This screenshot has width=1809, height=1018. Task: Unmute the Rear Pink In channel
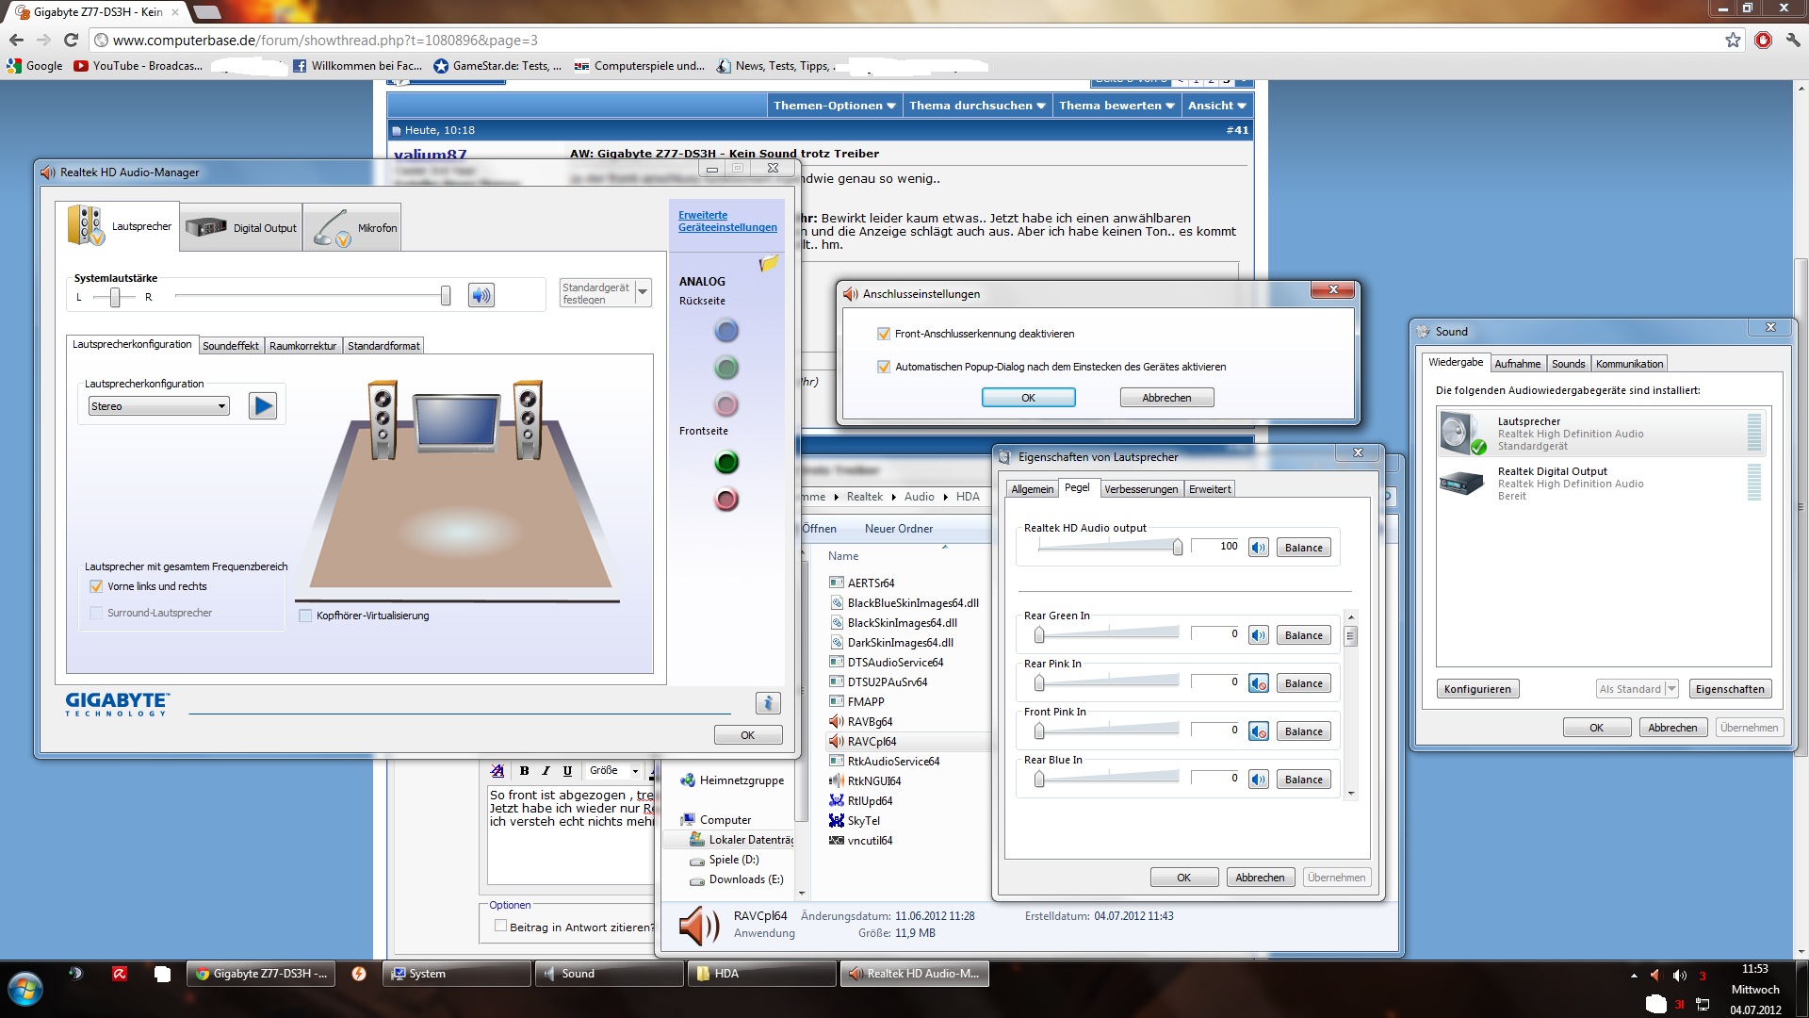coord(1259,683)
